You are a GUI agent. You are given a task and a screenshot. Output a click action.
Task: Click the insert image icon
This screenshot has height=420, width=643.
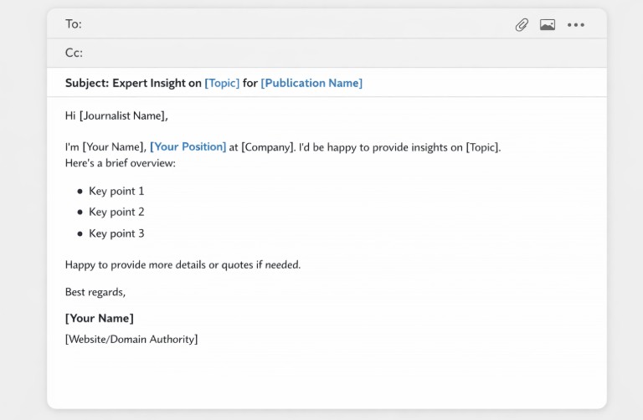pyautogui.click(x=548, y=25)
